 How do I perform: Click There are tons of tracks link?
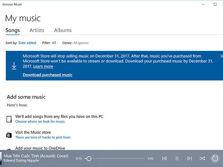tap(43, 137)
